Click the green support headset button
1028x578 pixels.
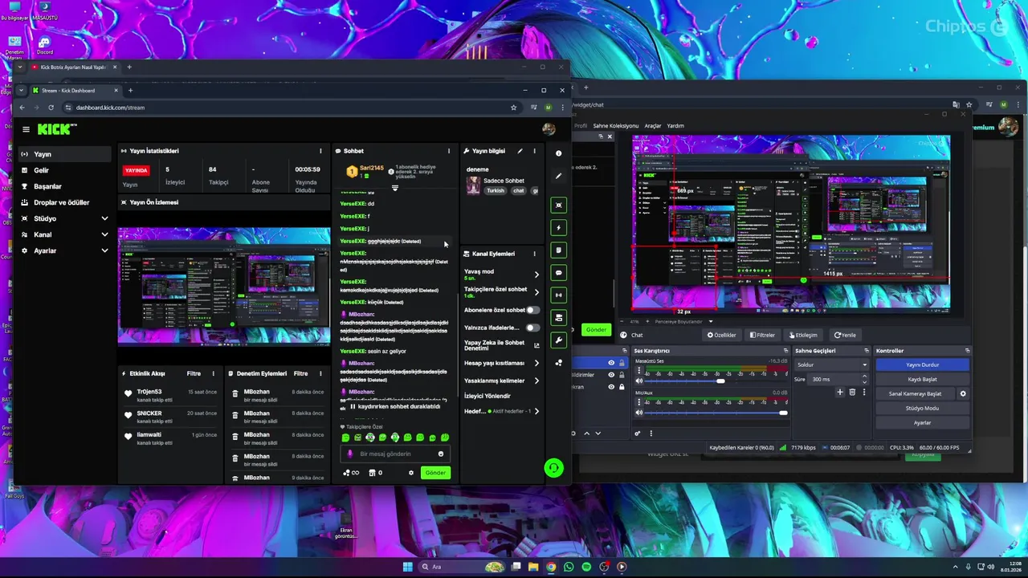(x=553, y=468)
